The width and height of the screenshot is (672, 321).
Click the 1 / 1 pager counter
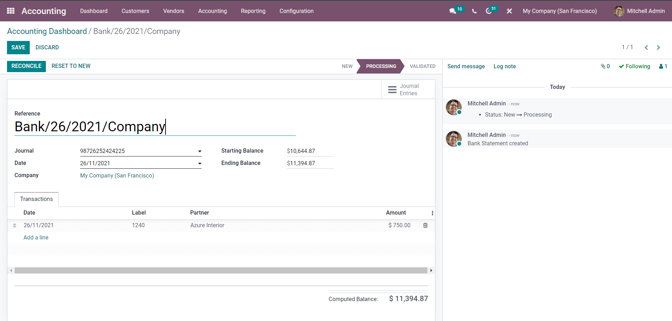pos(627,47)
